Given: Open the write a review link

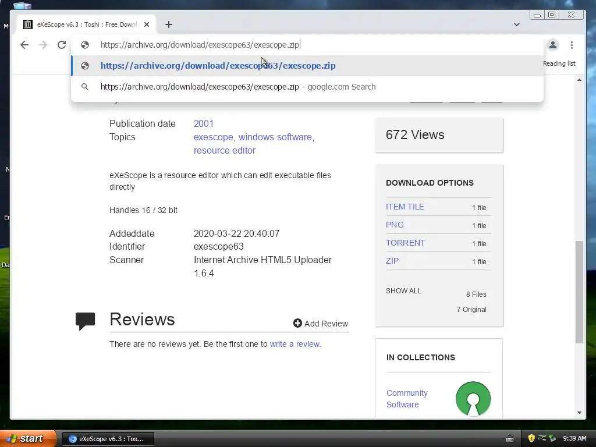Looking at the screenshot, I should [295, 344].
